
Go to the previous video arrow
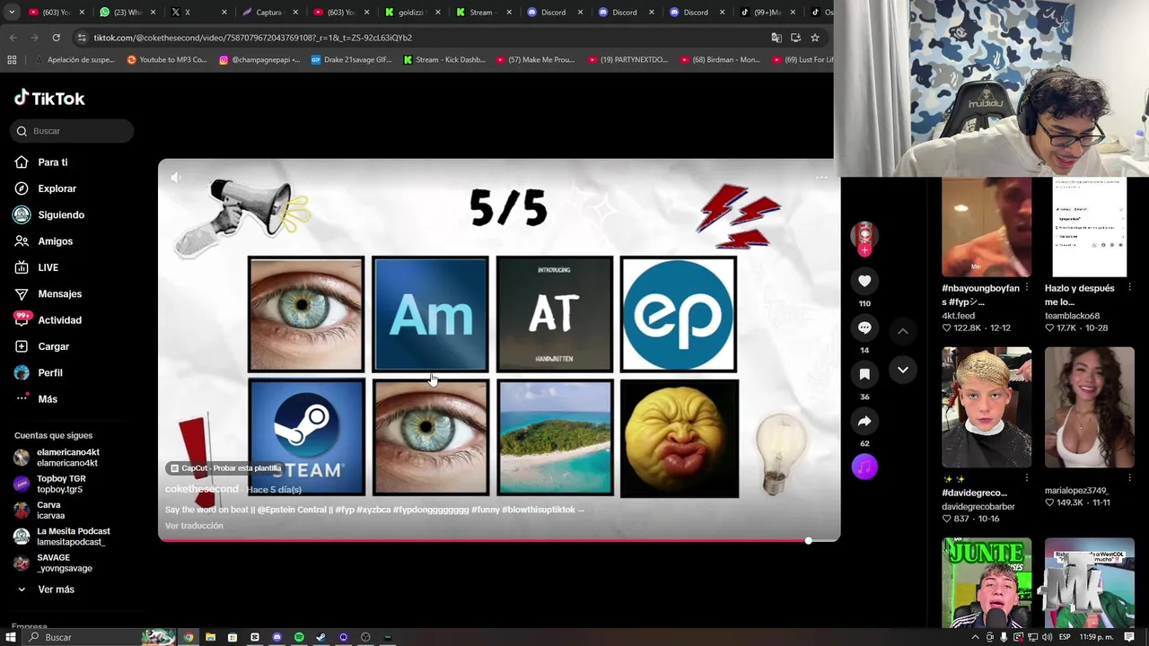(903, 331)
